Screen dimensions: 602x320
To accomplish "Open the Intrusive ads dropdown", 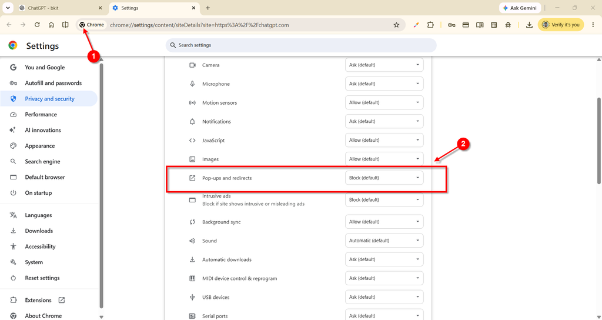I will (x=384, y=200).
